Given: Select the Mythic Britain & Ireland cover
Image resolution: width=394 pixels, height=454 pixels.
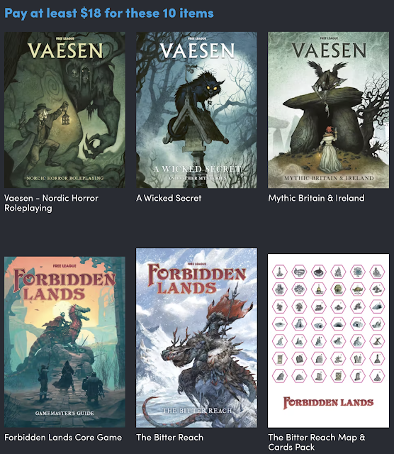Looking at the screenshot, I should [x=328, y=110].
